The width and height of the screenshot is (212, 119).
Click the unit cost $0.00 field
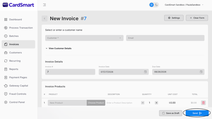[x=172, y=103]
